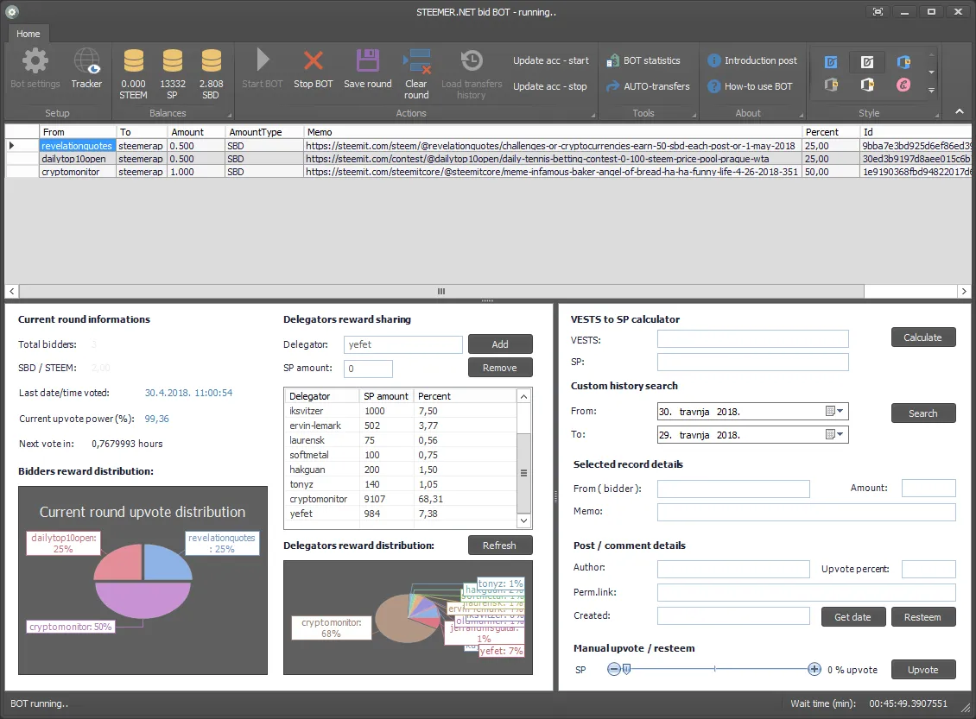Expand the Style gallery dropdown
The height and width of the screenshot is (719, 976).
click(x=931, y=91)
